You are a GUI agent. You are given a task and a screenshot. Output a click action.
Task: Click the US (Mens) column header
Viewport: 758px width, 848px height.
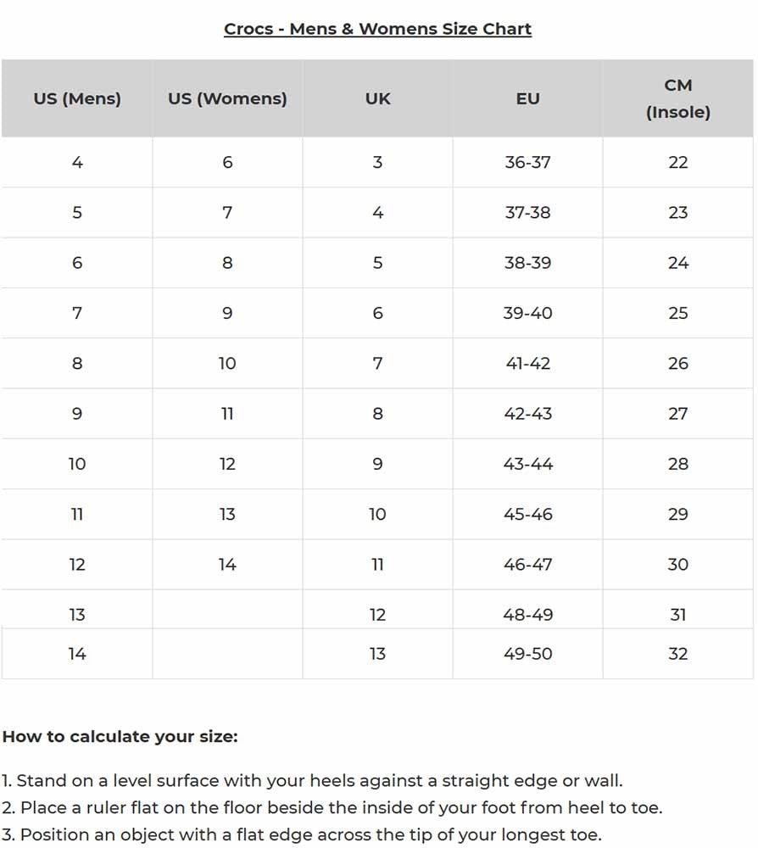(x=77, y=98)
